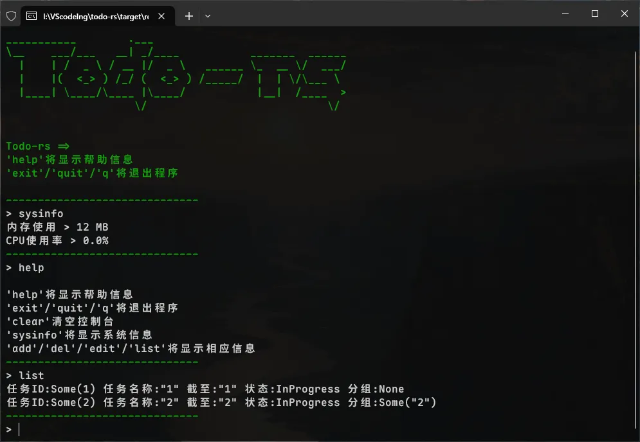Click the task row with ID Some(1)

(x=205, y=389)
